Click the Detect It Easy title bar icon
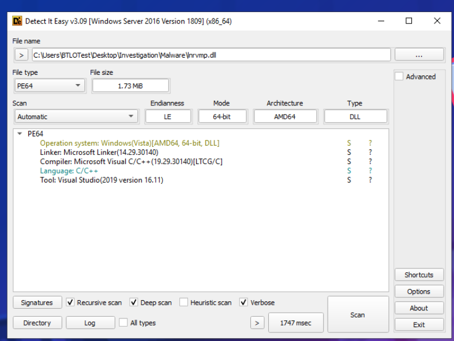 tap(17, 21)
